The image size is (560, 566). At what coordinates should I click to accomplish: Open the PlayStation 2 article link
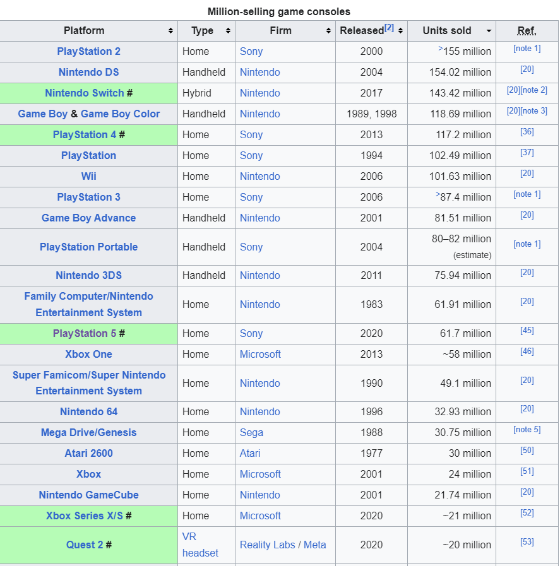[89, 51]
